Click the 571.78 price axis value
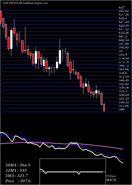Viewport: 132px width, 185px height. coord(124,62)
